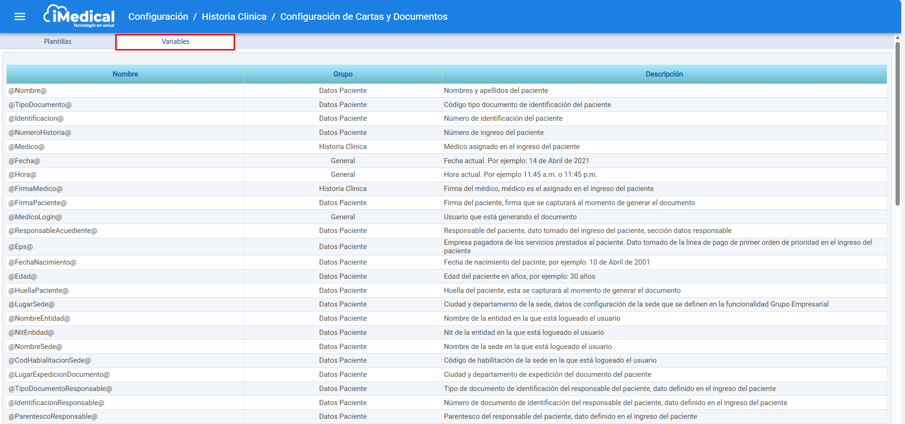Viewport: 905px width, 424px height.
Task: Open the hamburger navigation menu
Action: (x=20, y=17)
